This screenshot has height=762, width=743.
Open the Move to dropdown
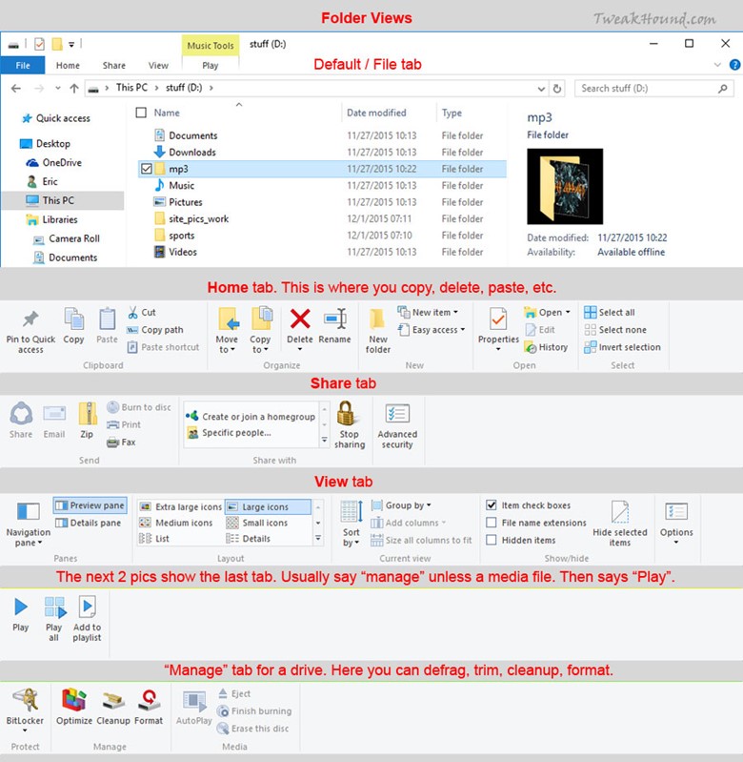pos(227,344)
